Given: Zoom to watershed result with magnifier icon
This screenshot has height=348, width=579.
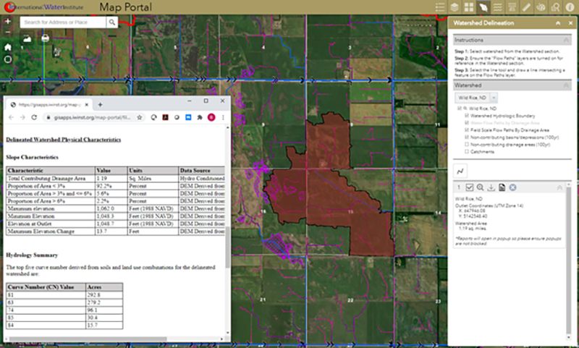Looking at the screenshot, I should [480, 187].
